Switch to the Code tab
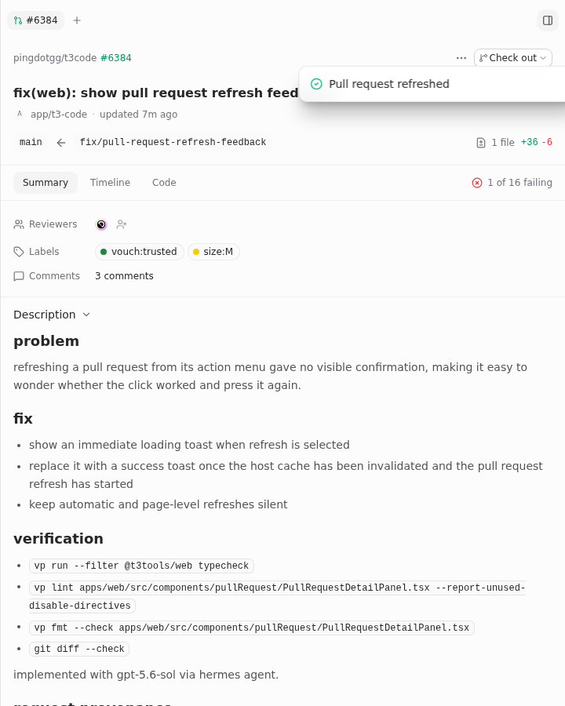The height and width of the screenshot is (706, 565). pyautogui.click(x=164, y=182)
